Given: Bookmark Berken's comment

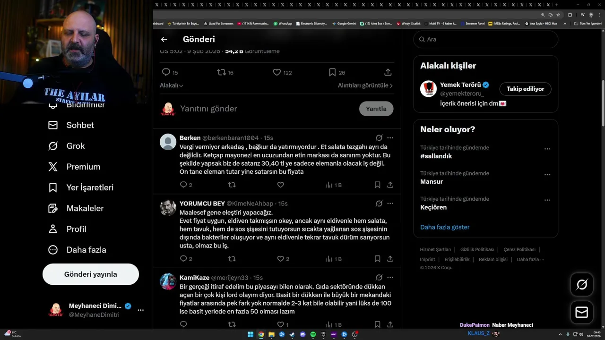Looking at the screenshot, I should [377, 185].
